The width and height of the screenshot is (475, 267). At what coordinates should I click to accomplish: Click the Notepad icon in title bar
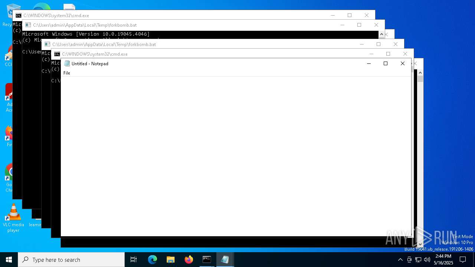pyautogui.click(x=67, y=63)
